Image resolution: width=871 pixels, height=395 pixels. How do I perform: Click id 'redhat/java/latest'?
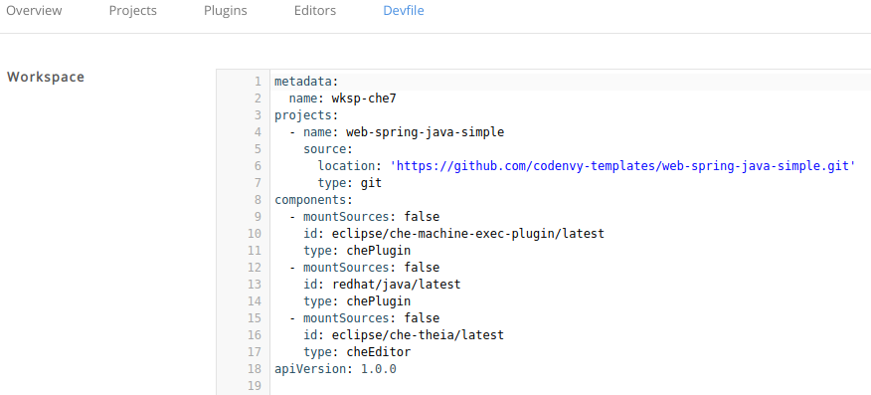[x=396, y=285]
